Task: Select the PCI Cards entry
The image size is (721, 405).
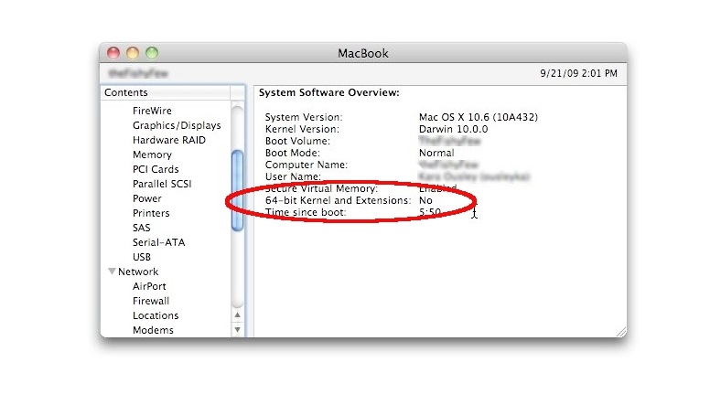Action: (x=156, y=169)
